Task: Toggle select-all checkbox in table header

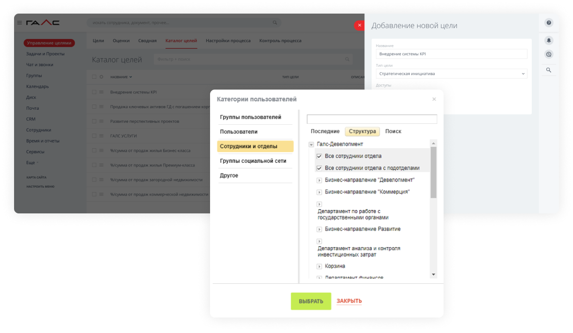Action: (x=94, y=76)
